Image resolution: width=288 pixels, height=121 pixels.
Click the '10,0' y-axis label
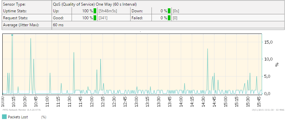(x=268, y=59)
